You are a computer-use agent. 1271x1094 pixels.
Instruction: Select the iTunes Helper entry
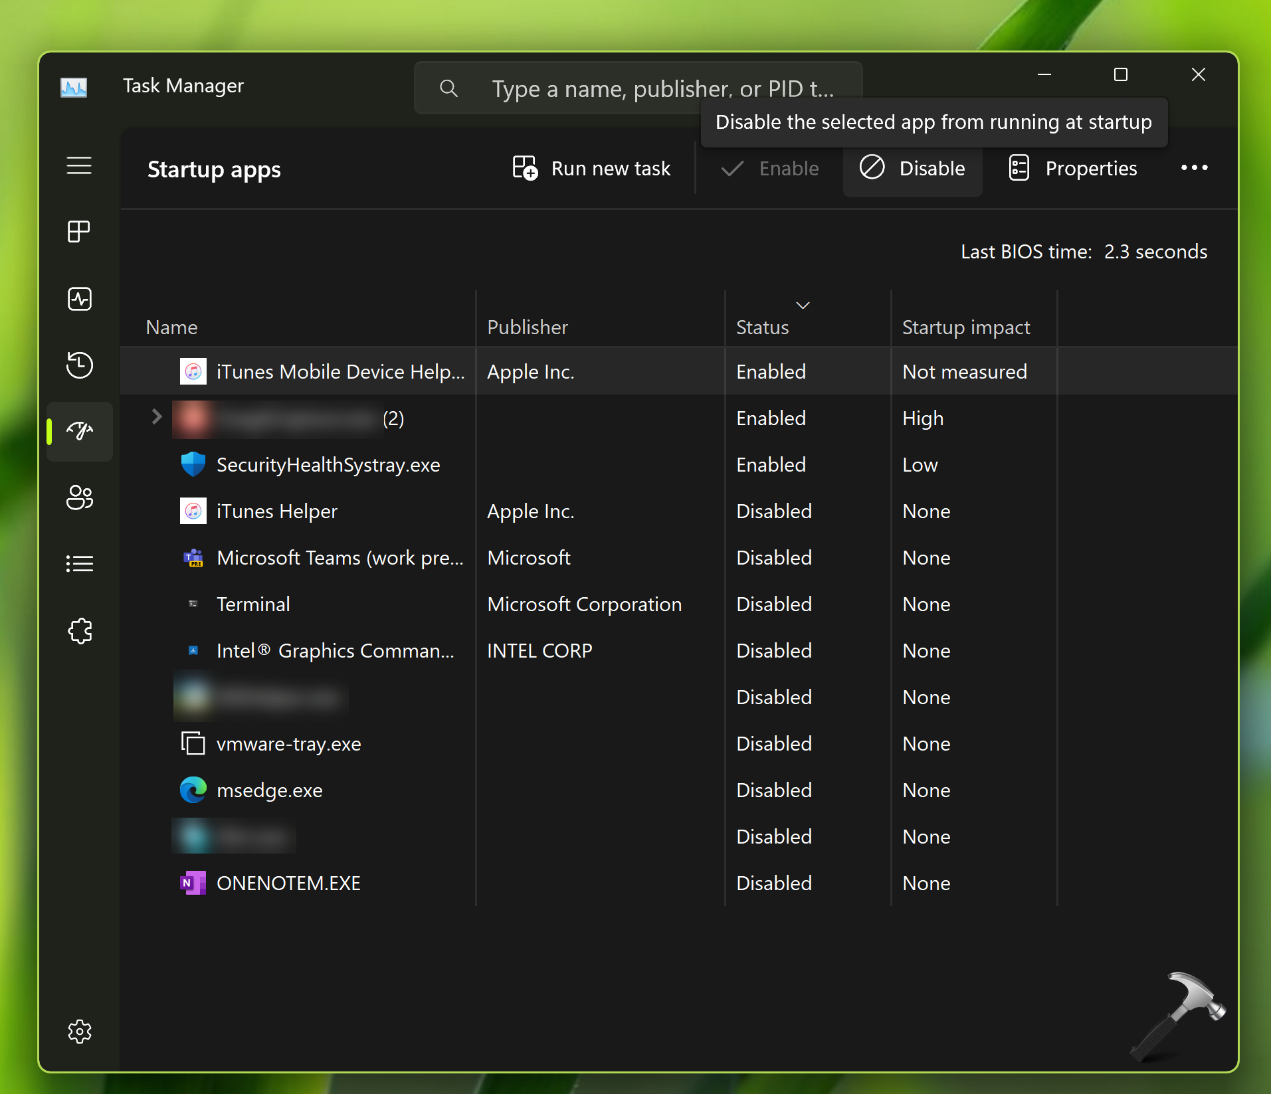(x=276, y=511)
